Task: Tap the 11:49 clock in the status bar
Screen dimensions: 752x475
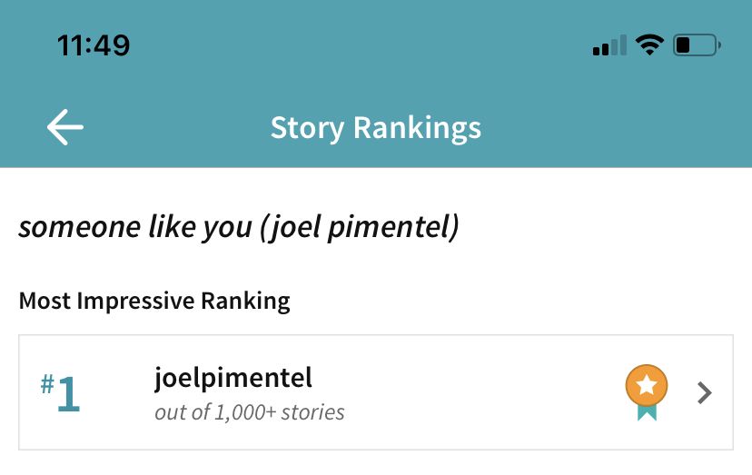Action: [94, 45]
